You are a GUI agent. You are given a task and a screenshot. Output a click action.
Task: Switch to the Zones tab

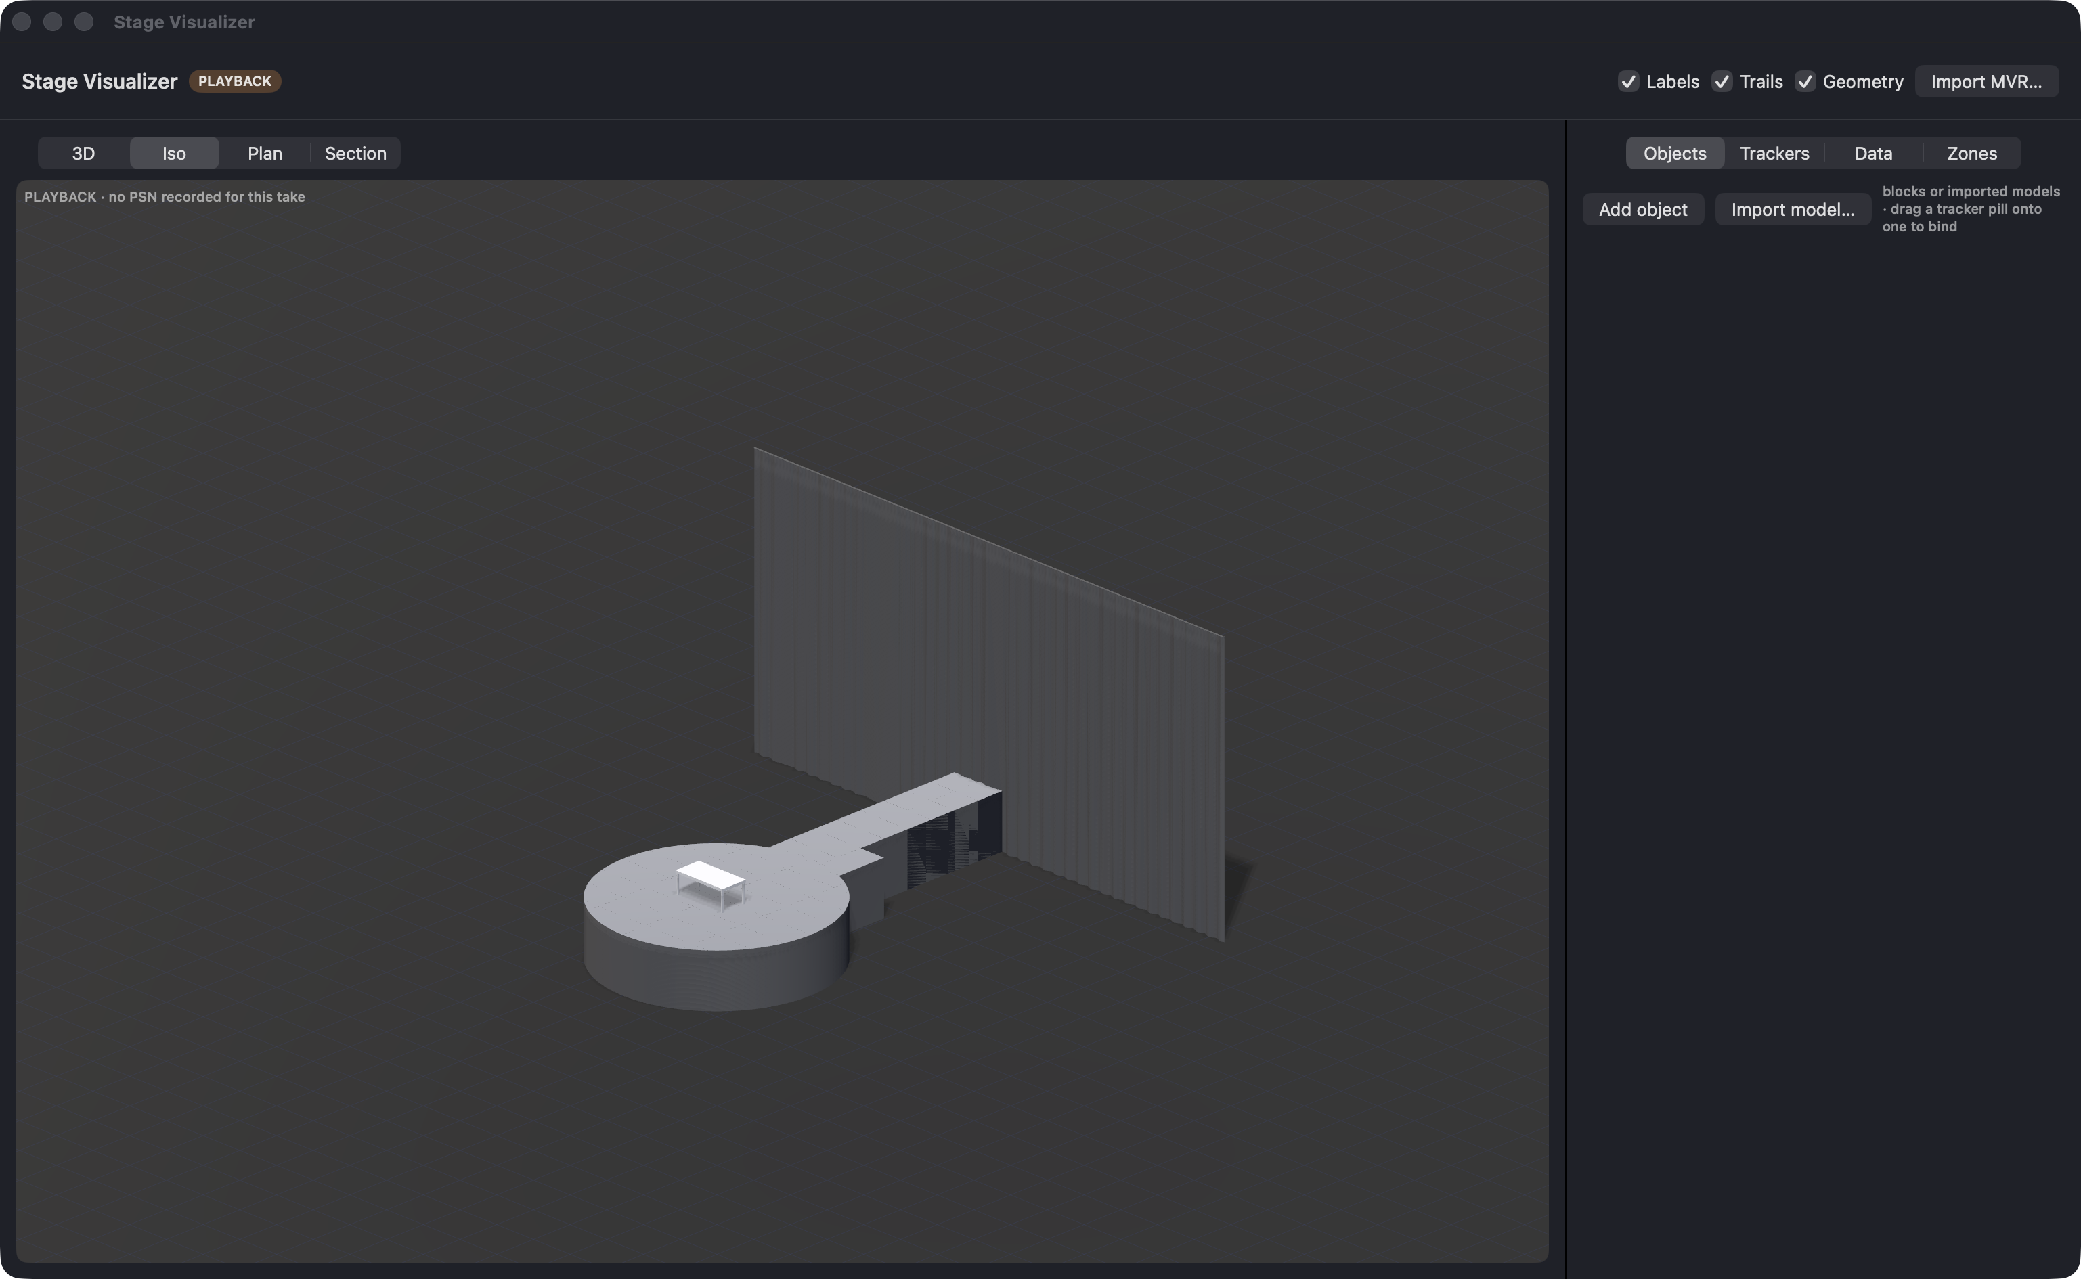[1972, 153]
